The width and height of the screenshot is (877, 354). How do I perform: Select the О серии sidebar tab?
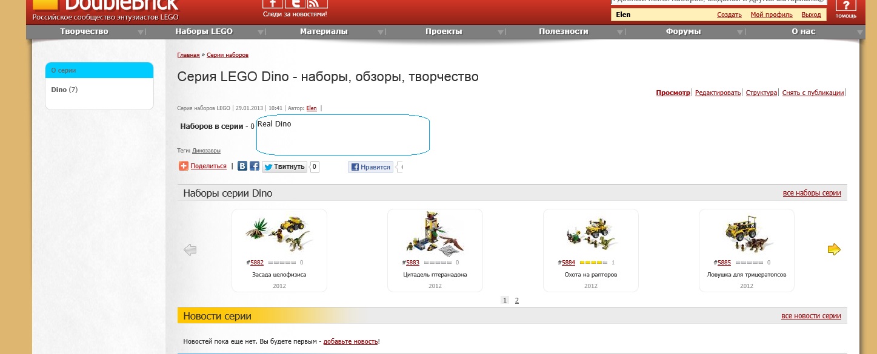[x=99, y=70]
